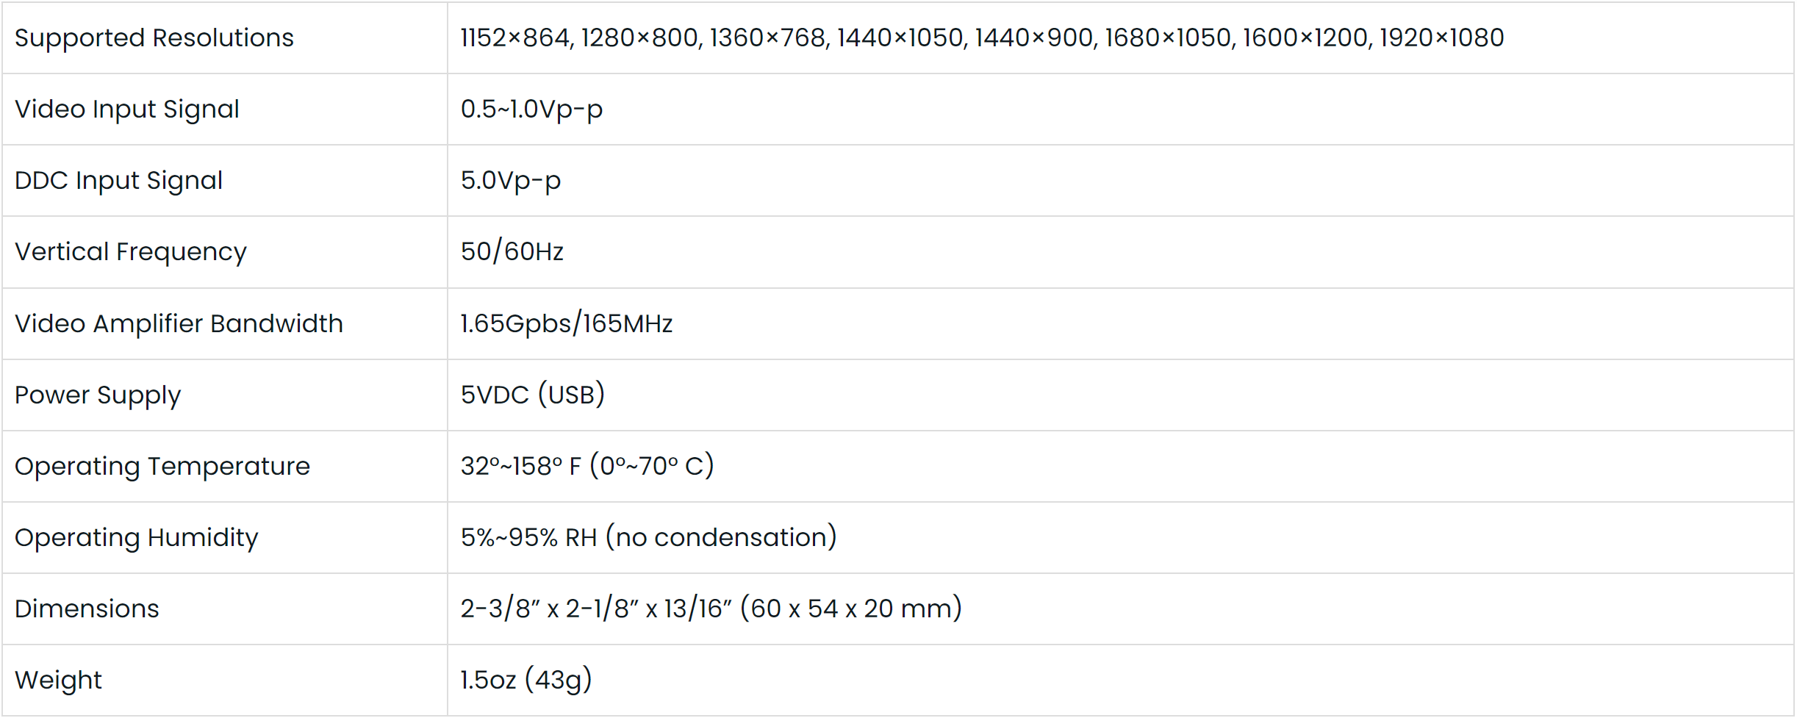Click the Operating Humidity label
Screen dimensions: 1797x718
[x=137, y=537]
